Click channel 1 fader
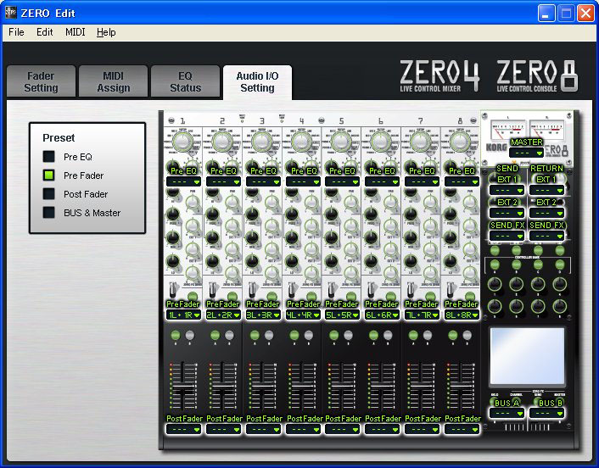 point(183,386)
